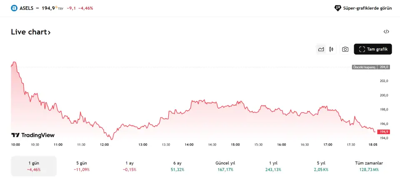This screenshot has height=180, width=400.
Task: Take a chart snapshot with camera icon
Action: click(345, 49)
